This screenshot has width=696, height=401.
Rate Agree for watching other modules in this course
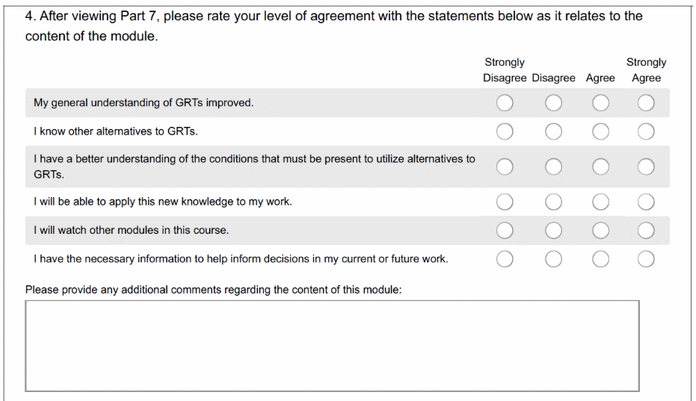(x=600, y=230)
